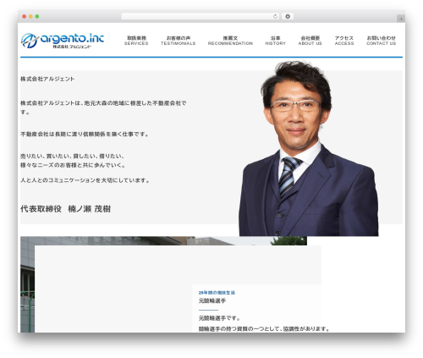
Task: Open the TESTIMONIALS menu item
Action: pos(178,41)
